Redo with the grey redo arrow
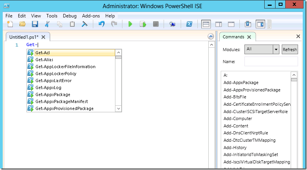This screenshot has height=170, width=307. 114,24
